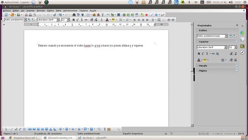Click Página 1 de 1 in status bar
Image resolution: width=248 pixels, height=140 pixels.
click(10, 134)
